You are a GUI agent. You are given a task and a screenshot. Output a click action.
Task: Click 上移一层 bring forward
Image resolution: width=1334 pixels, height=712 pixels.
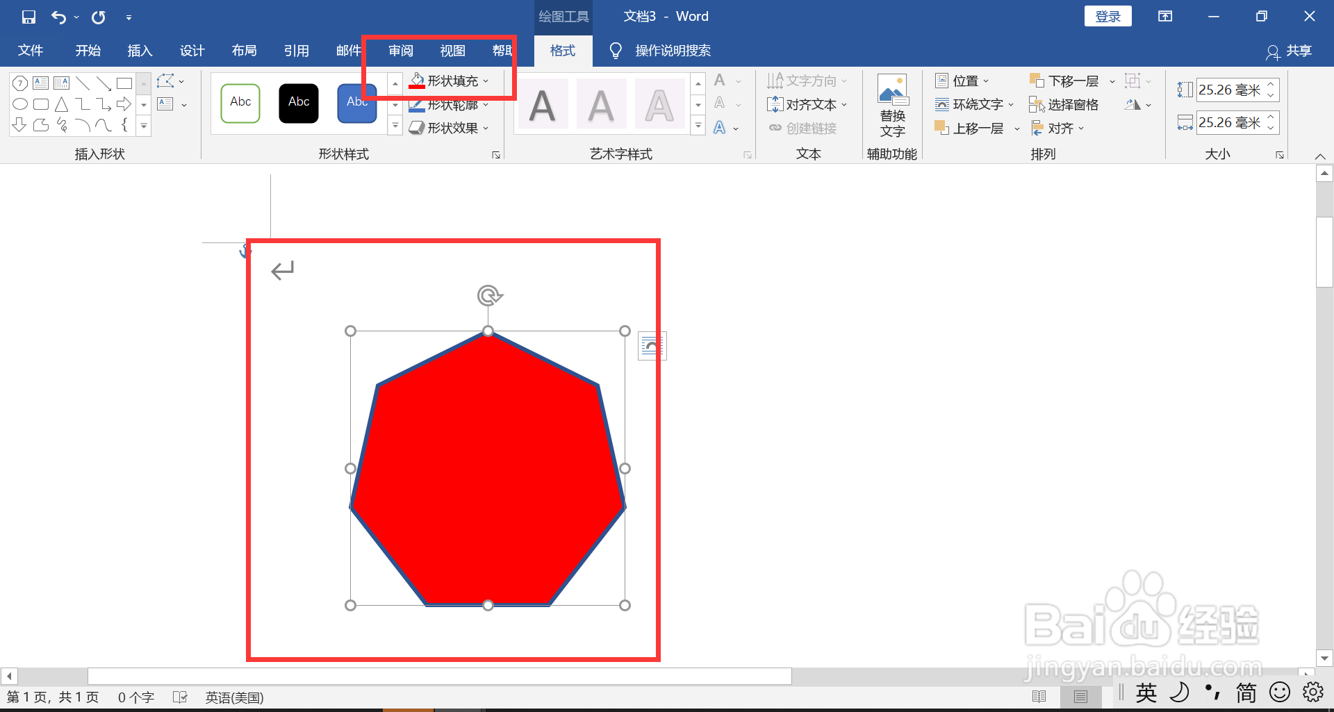click(x=970, y=129)
